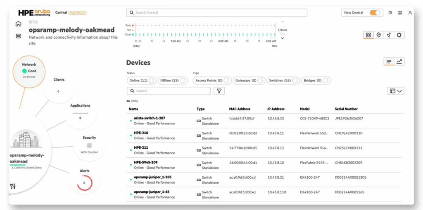
Task: Click MAC address 54:77:8a:1d:00:d3
Action: click(243, 148)
